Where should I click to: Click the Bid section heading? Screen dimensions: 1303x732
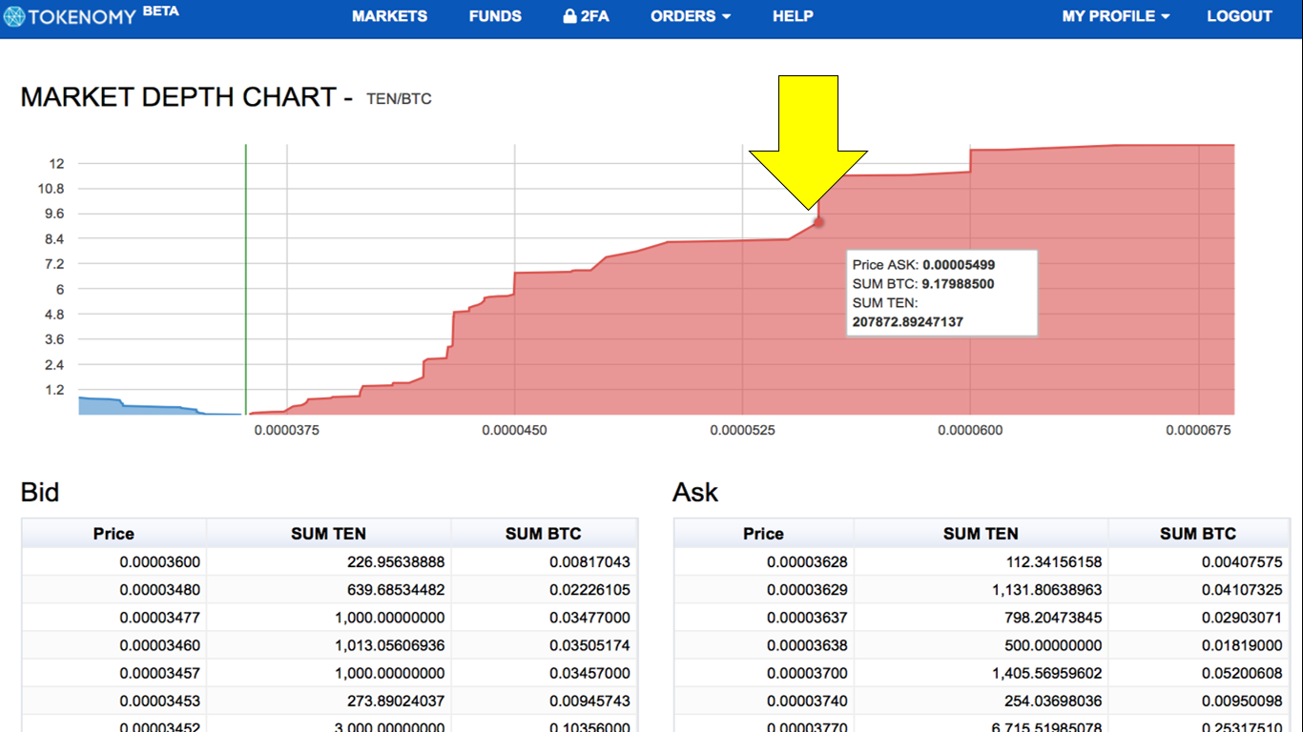point(40,492)
